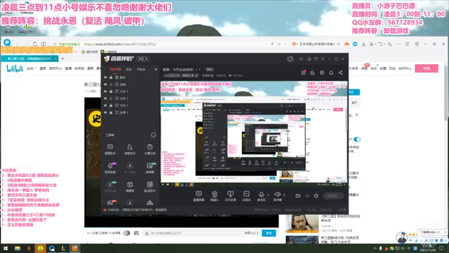Toggle visibility of 战绩 source
Viewport: 449px width, 253px height.
click(x=106, y=84)
